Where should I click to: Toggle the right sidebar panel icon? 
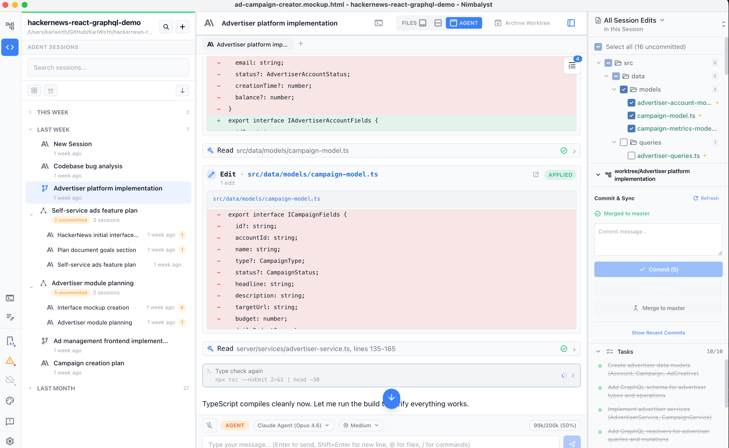(571, 23)
